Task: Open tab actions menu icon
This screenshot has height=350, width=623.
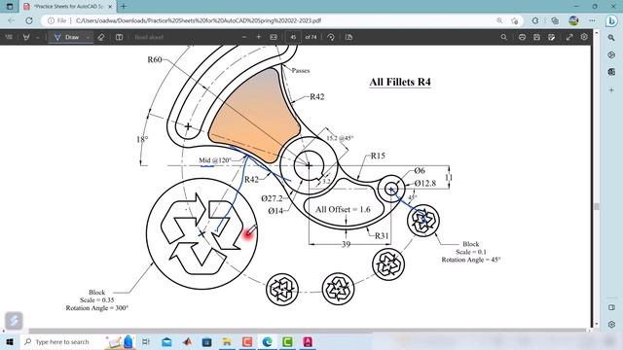Action: 10,7
